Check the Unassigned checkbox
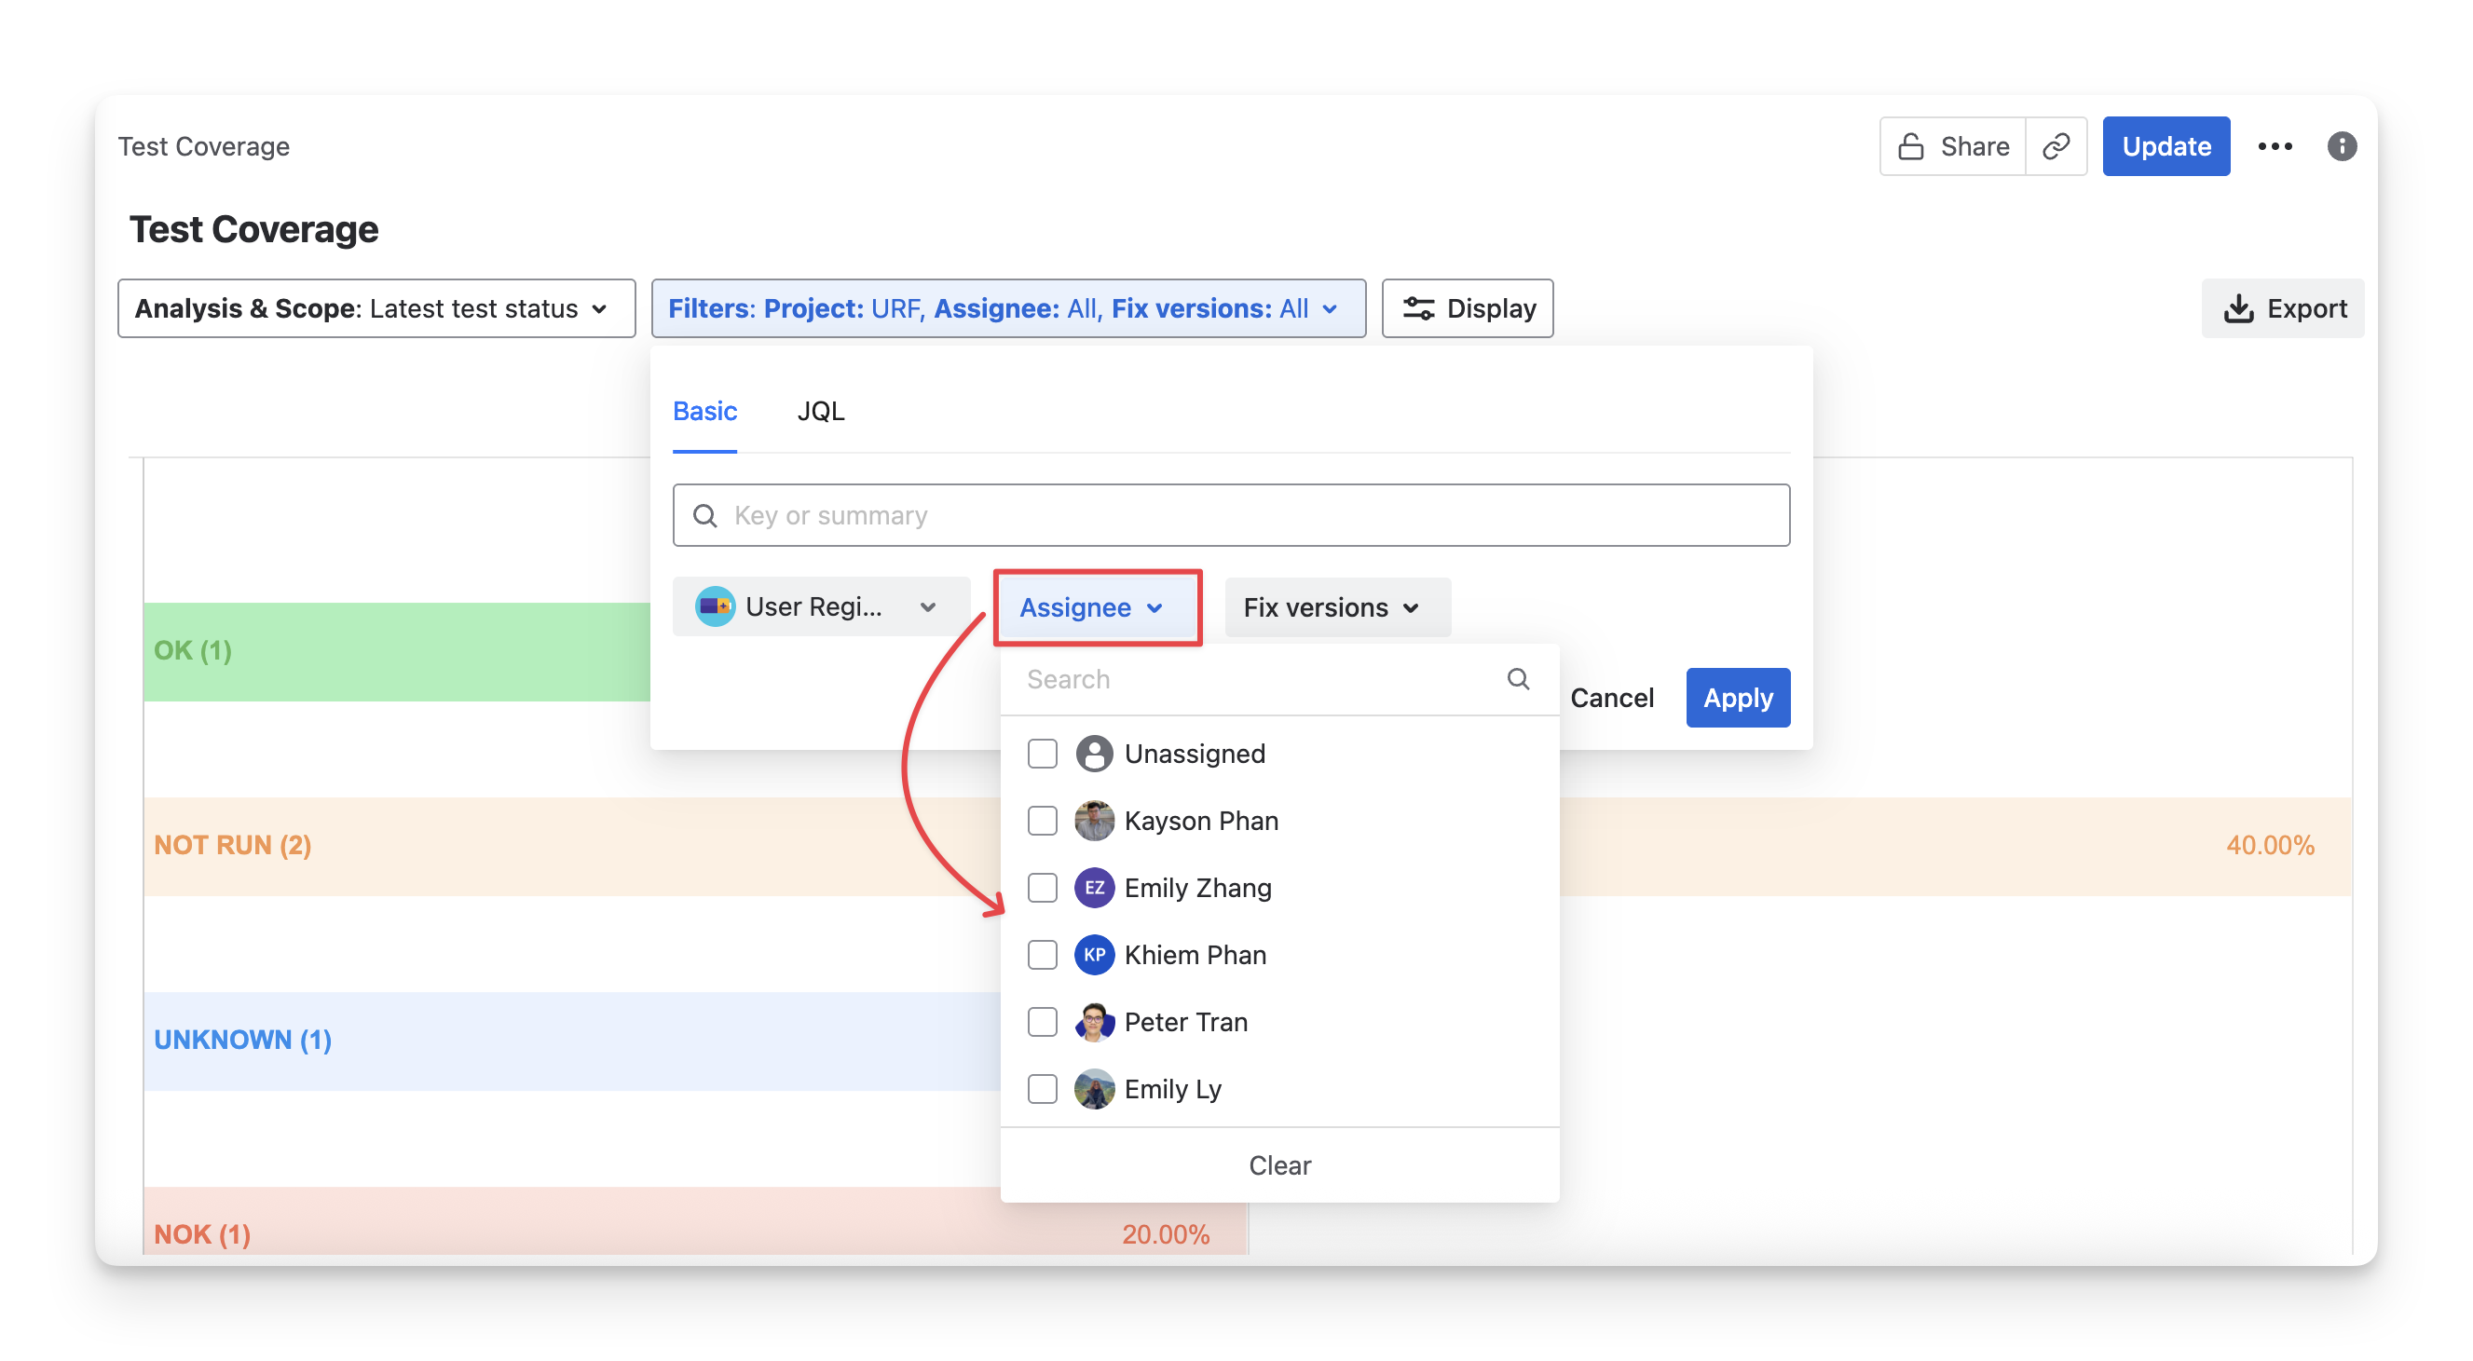Viewport: 2473px width, 1361px height. click(1043, 754)
